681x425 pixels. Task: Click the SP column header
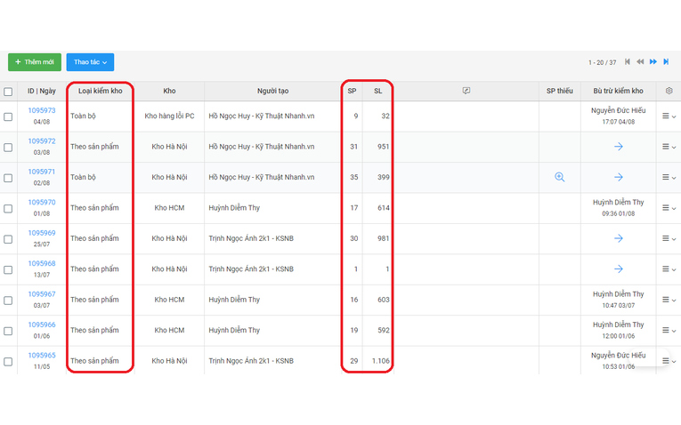coord(352,91)
